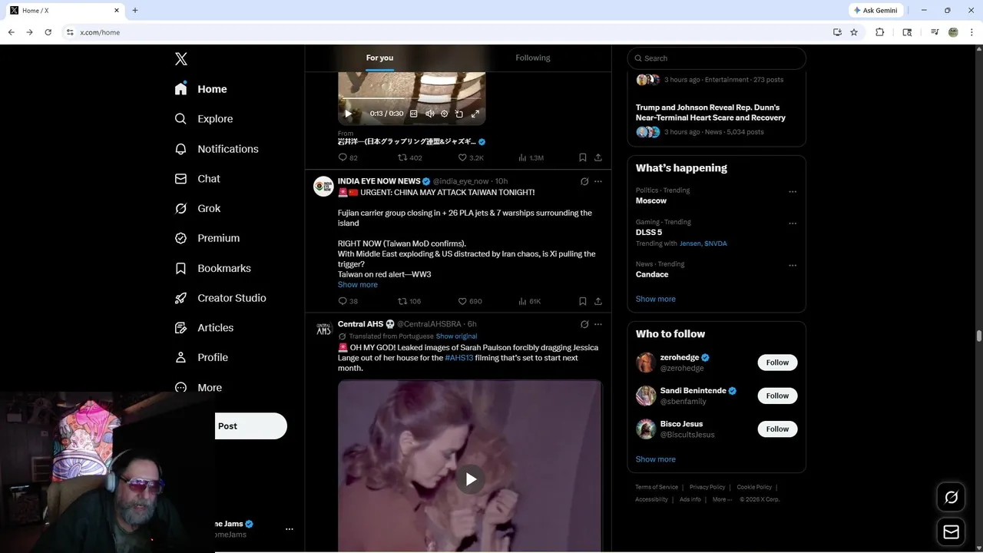983x553 pixels.
Task: Show more under Who to follow
Action: click(x=656, y=459)
